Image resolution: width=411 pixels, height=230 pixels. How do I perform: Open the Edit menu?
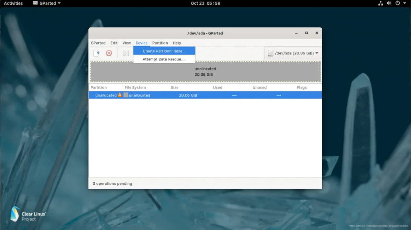tap(114, 43)
